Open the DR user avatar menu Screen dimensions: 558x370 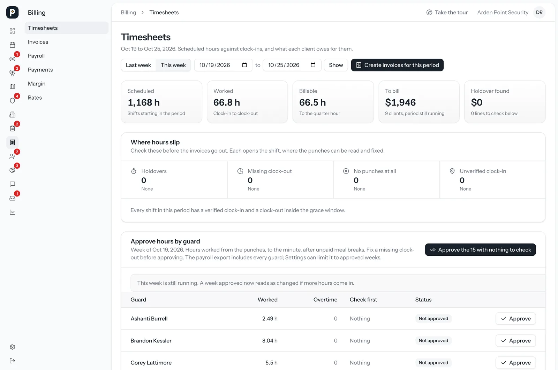(x=539, y=13)
